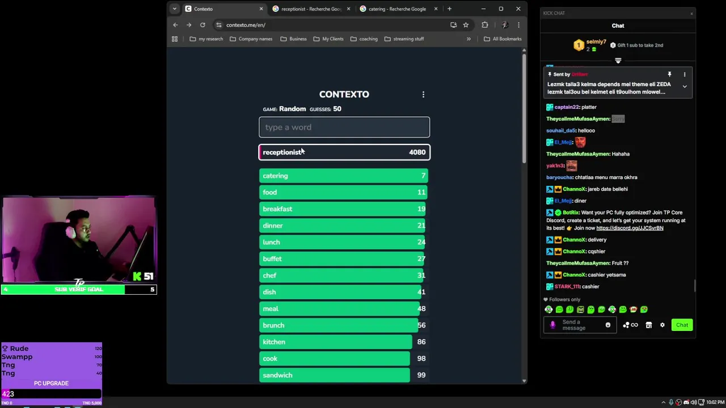Click STARK_111 username in chat
The width and height of the screenshot is (726, 408).
point(567,287)
